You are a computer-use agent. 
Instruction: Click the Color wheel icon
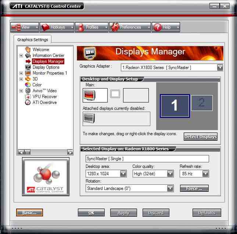pyautogui.click(x=28, y=85)
